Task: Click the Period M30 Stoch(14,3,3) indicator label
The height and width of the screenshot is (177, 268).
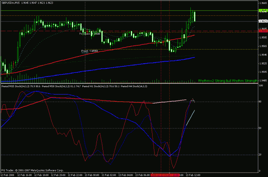Action: click(x=61, y=86)
